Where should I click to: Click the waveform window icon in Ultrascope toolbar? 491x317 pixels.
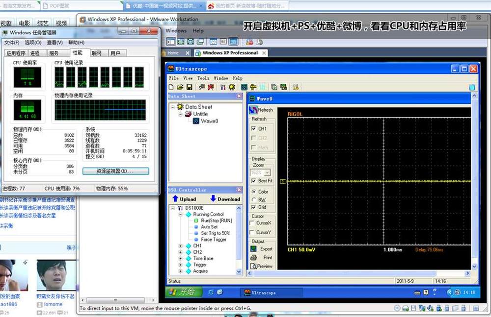pos(244,87)
